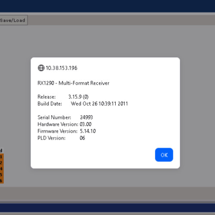Select the orange cell ending in 1
The height and width of the screenshot is (215, 215).
2,157
